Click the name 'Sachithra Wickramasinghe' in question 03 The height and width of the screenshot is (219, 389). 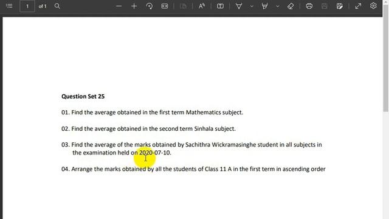click(x=221, y=145)
